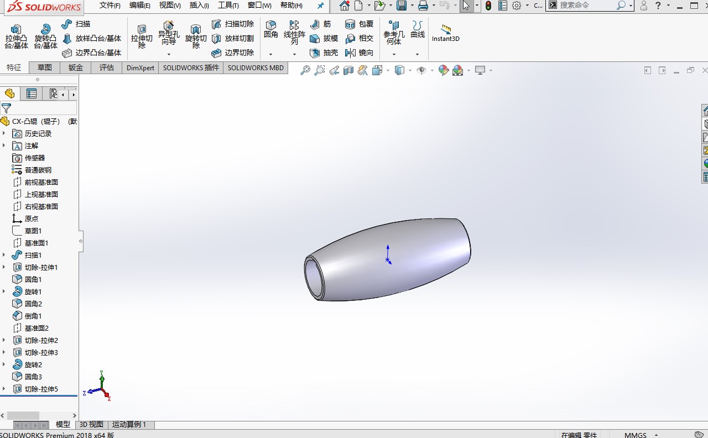Choose the 旋转凸台/基体 revolve boss tool
Image resolution: width=708 pixels, height=438 pixels.
pos(45,36)
